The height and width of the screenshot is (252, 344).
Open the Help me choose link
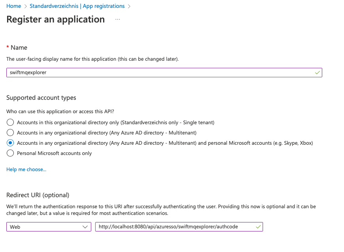click(26, 170)
